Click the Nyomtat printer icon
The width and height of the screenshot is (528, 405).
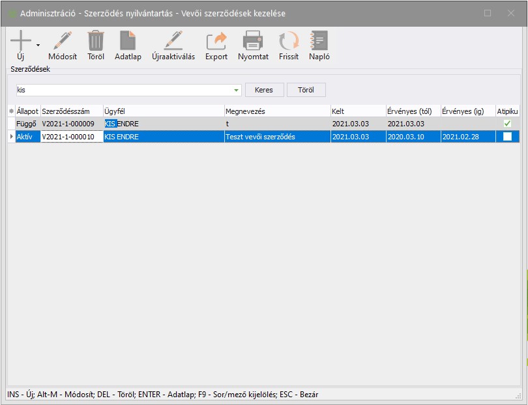[253, 42]
